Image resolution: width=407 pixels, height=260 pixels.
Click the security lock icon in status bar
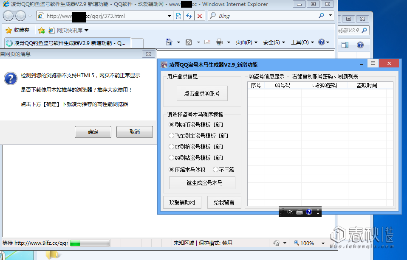(276, 243)
